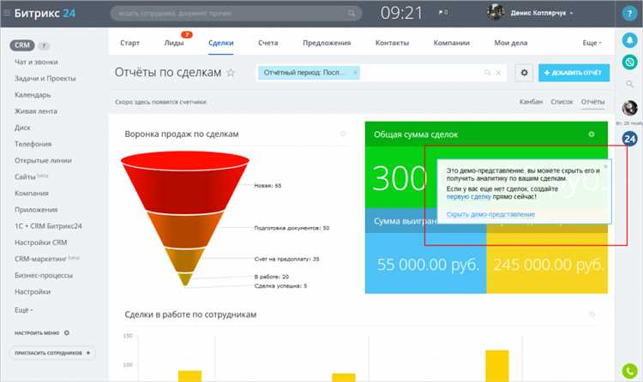Click the gear icon next to Настроить меню

tap(66, 333)
